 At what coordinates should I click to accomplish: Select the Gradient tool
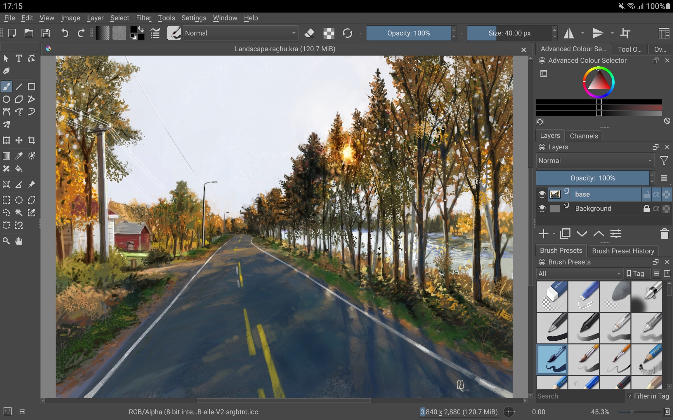tap(6, 156)
